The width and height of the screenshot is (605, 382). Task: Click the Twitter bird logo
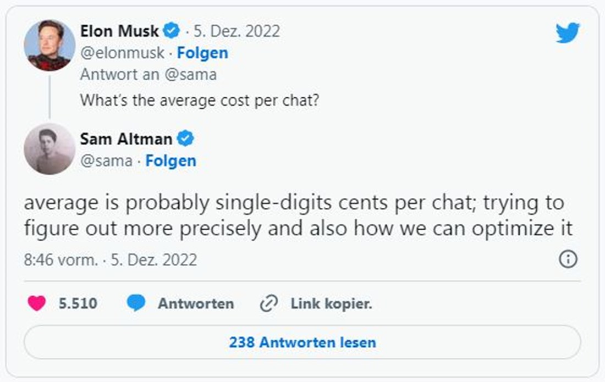click(568, 33)
